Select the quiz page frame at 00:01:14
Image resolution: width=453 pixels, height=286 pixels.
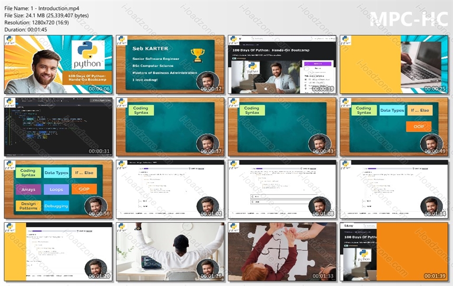point(394,189)
